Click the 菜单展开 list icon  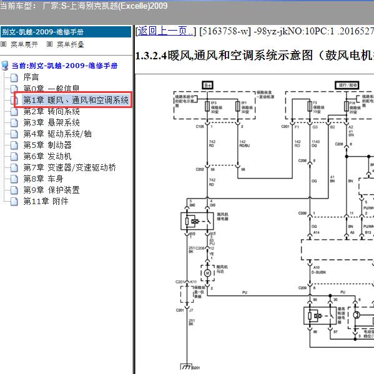click(x=3, y=44)
